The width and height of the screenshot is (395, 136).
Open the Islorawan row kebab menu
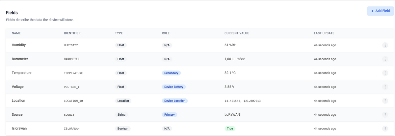(385, 129)
